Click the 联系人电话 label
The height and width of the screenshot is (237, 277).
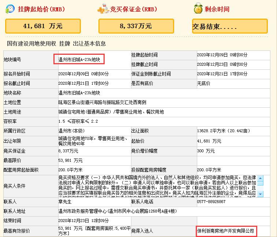pyautogui.click(x=142, y=202)
